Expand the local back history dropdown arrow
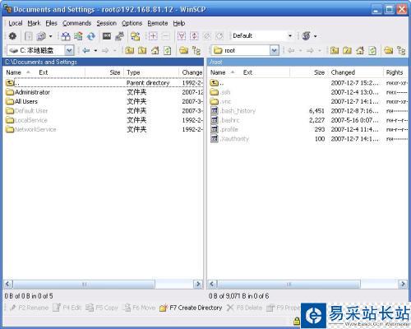Viewport: 411px width, 329px height. [95, 50]
